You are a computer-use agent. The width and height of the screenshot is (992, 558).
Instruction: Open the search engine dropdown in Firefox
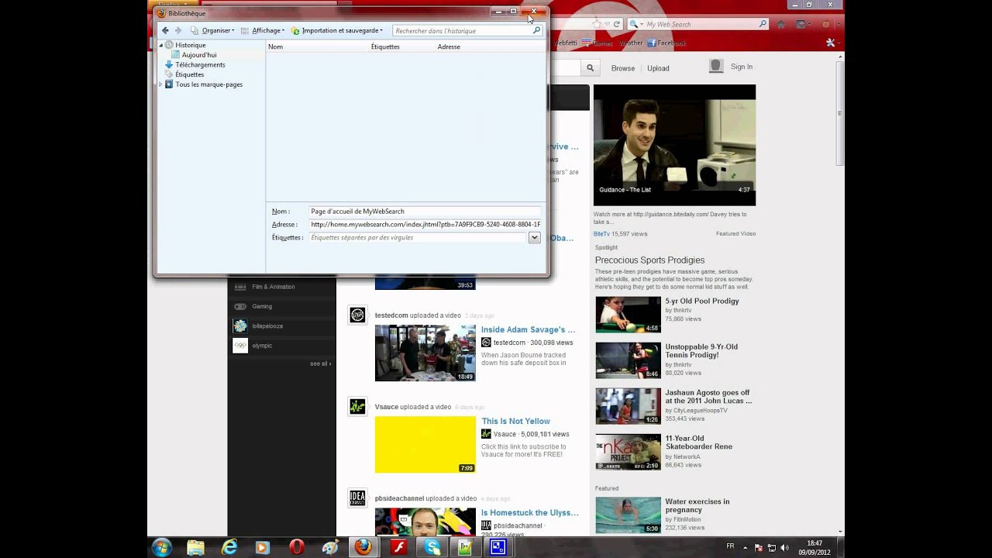point(636,24)
